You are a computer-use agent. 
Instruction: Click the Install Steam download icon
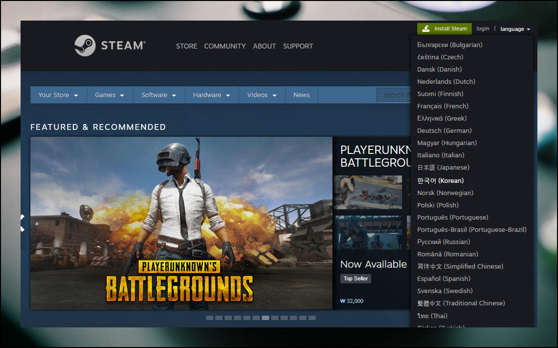pos(426,29)
